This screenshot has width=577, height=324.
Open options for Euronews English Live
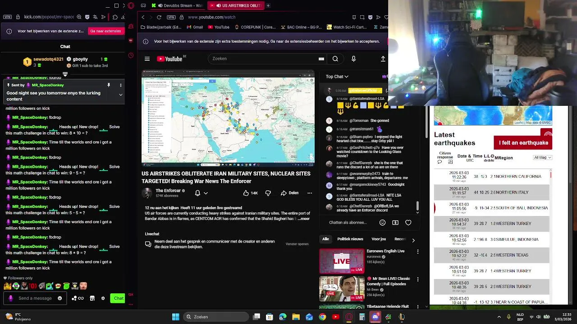[x=418, y=252]
